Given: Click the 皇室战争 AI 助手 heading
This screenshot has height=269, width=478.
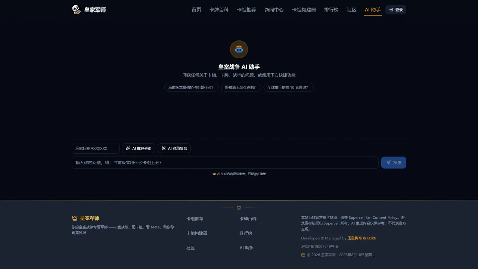Looking at the screenshot, I should click(x=239, y=67).
